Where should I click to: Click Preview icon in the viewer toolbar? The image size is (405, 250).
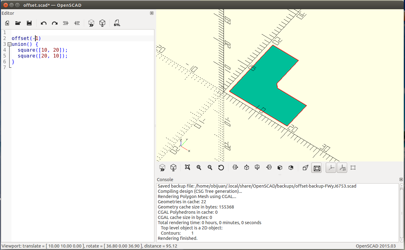pos(162,168)
